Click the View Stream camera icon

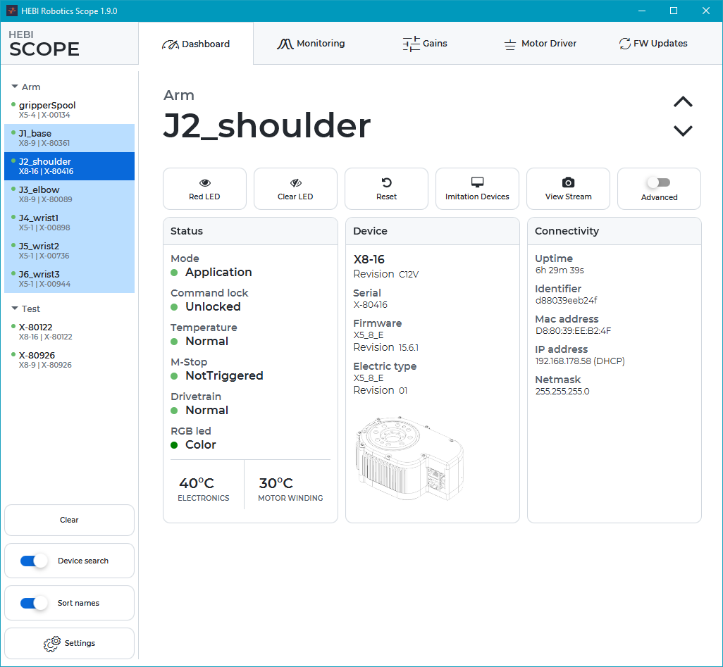[x=568, y=182]
